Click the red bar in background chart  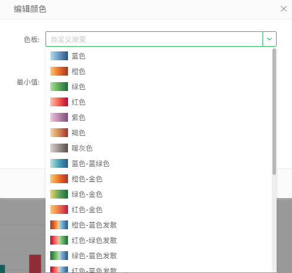click(x=35, y=264)
